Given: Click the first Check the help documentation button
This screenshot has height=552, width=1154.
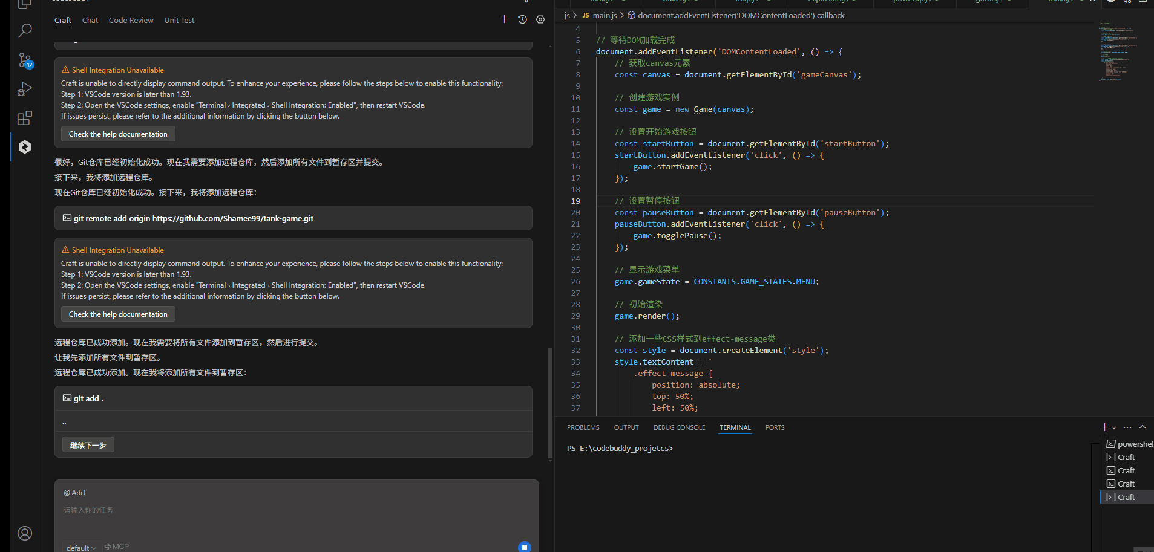Looking at the screenshot, I should click(x=118, y=134).
